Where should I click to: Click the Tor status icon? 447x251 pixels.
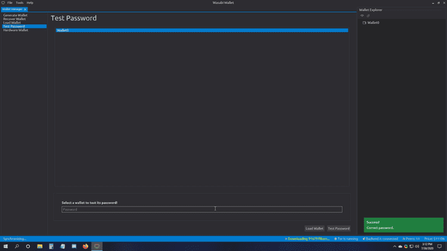point(336,239)
